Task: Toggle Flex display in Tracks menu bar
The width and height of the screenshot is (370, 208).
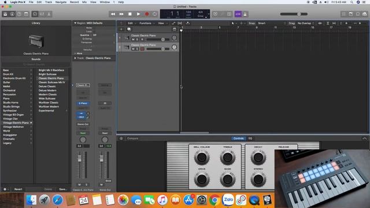Action: point(180,23)
